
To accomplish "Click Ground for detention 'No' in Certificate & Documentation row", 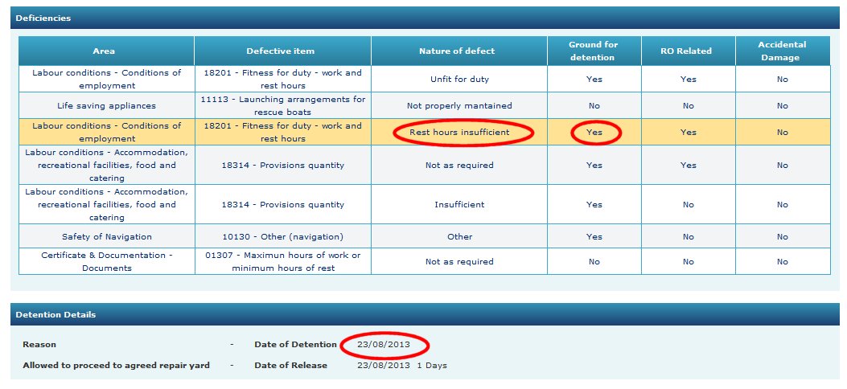I will [594, 262].
